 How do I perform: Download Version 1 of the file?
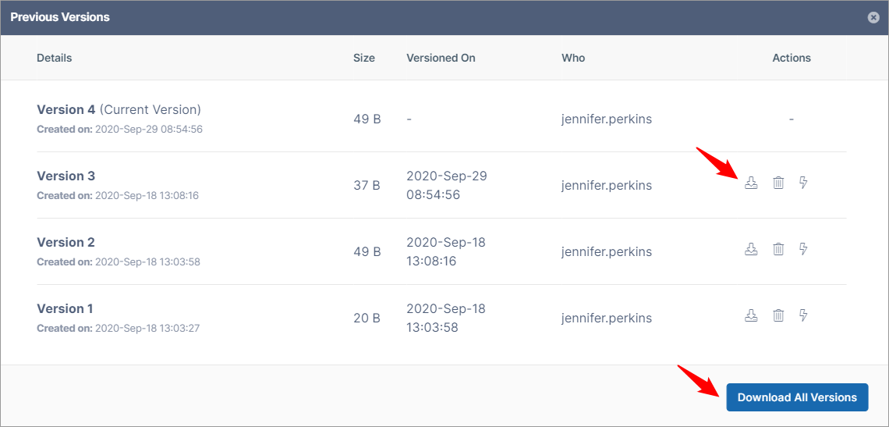tap(751, 315)
